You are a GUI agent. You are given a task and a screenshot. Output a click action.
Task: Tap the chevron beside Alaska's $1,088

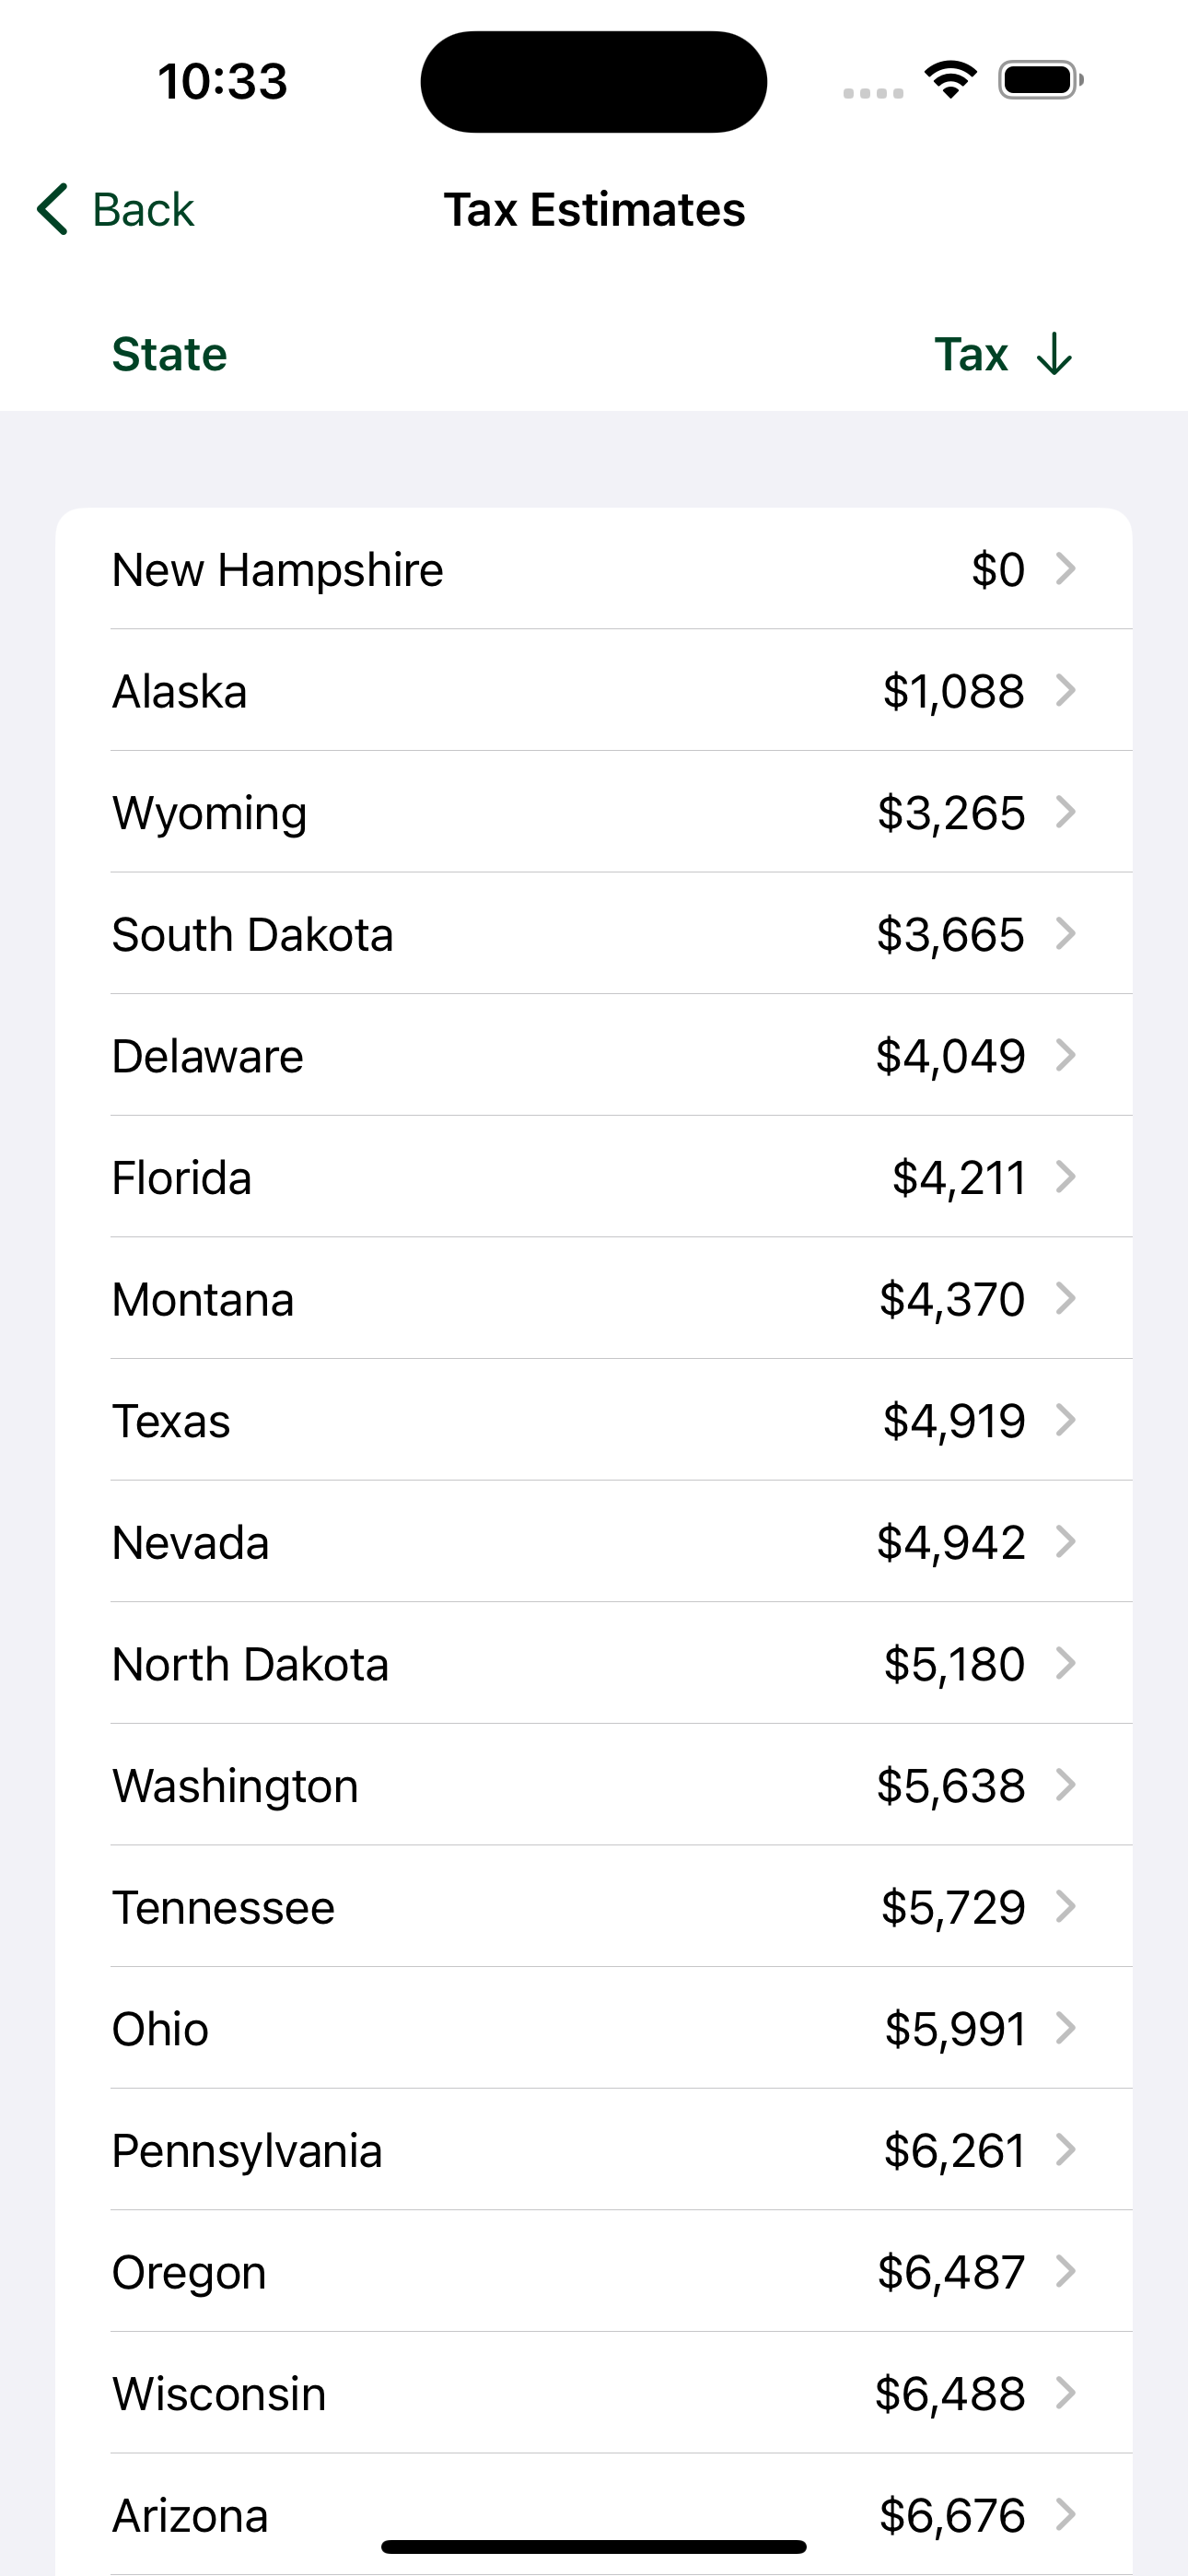point(1066,690)
